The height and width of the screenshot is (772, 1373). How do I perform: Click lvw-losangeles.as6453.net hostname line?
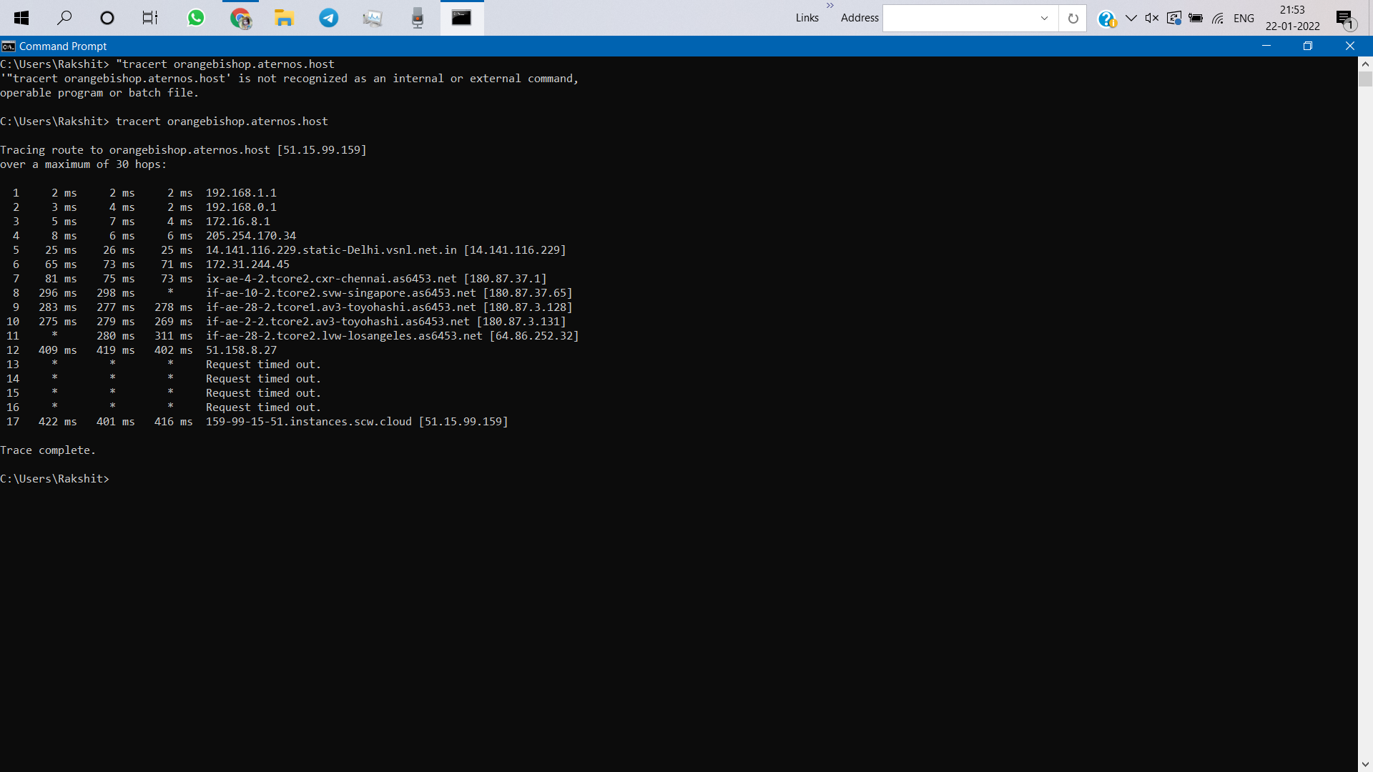(x=393, y=336)
